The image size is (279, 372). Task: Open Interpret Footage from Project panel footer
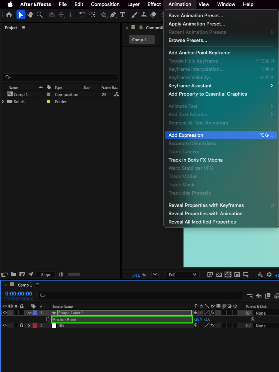4,274
